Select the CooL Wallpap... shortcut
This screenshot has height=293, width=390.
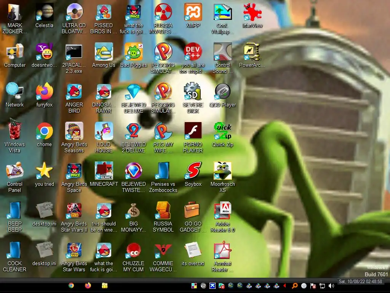pos(222,18)
